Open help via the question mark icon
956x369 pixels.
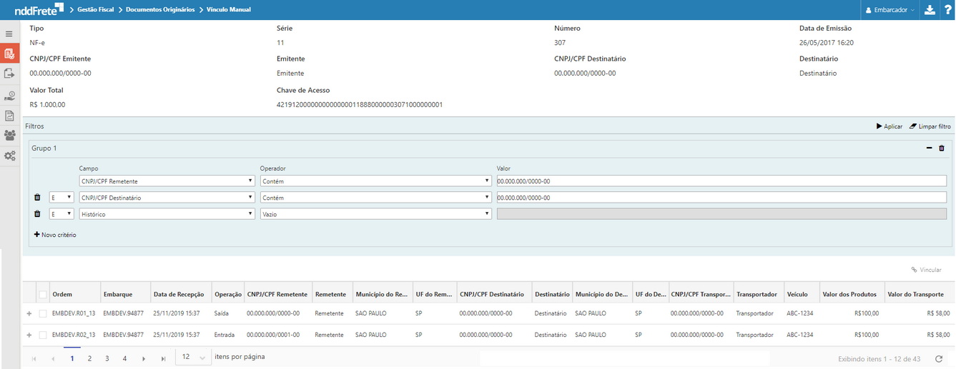[x=947, y=10]
